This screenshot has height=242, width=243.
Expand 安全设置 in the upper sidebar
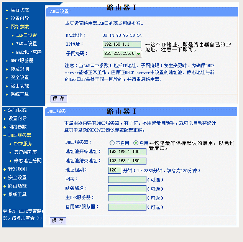[20, 77]
